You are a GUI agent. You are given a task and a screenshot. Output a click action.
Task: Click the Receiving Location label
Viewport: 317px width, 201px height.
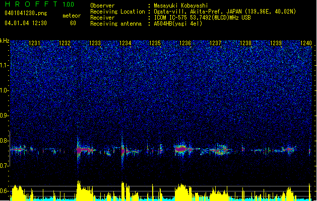pos(117,12)
